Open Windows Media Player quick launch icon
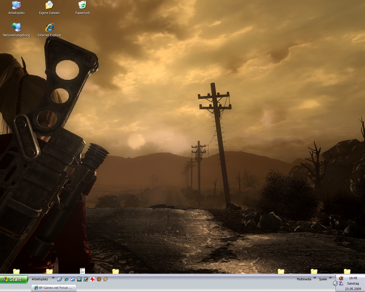This screenshot has width=365, height=292. (x=86, y=279)
